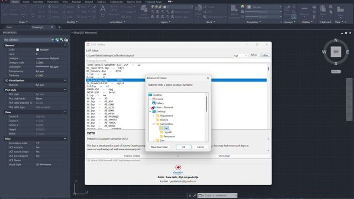The image size is (354, 199).
Task: Switch to the Start document tab
Action: [9, 27]
